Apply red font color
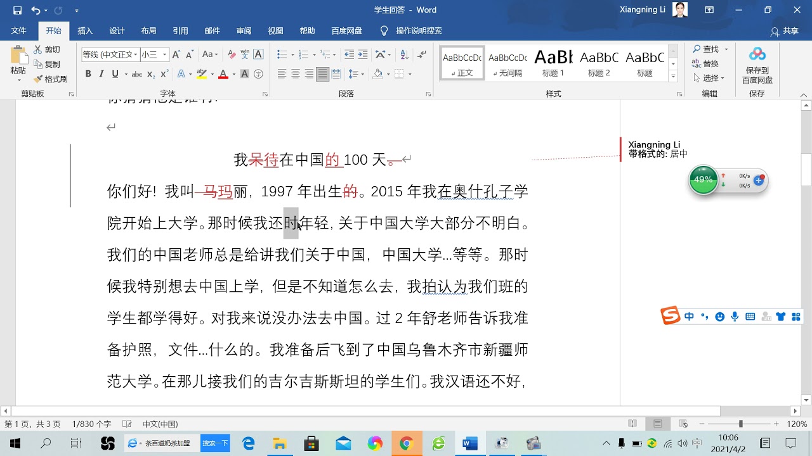This screenshot has height=456, width=812. coord(223,74)
